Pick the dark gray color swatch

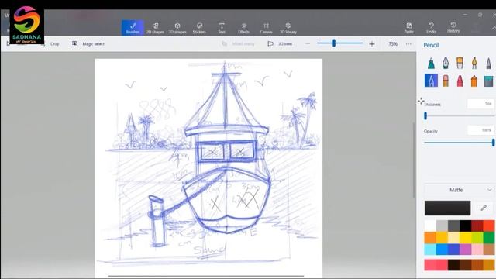453,226
